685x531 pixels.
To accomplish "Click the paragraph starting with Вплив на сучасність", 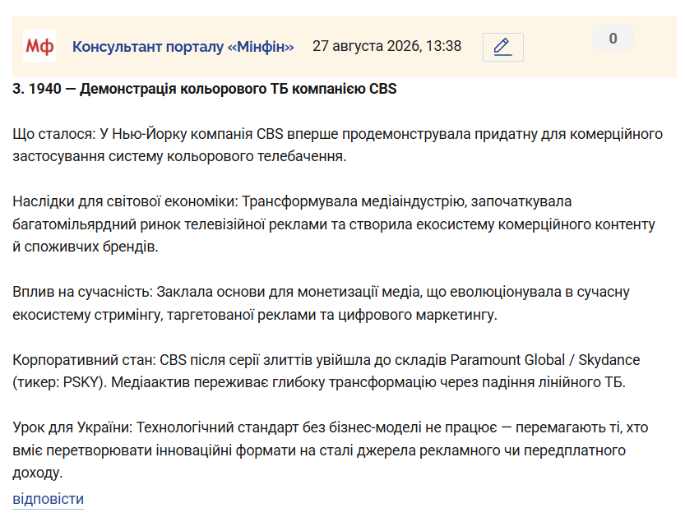I will click(321, 303).
